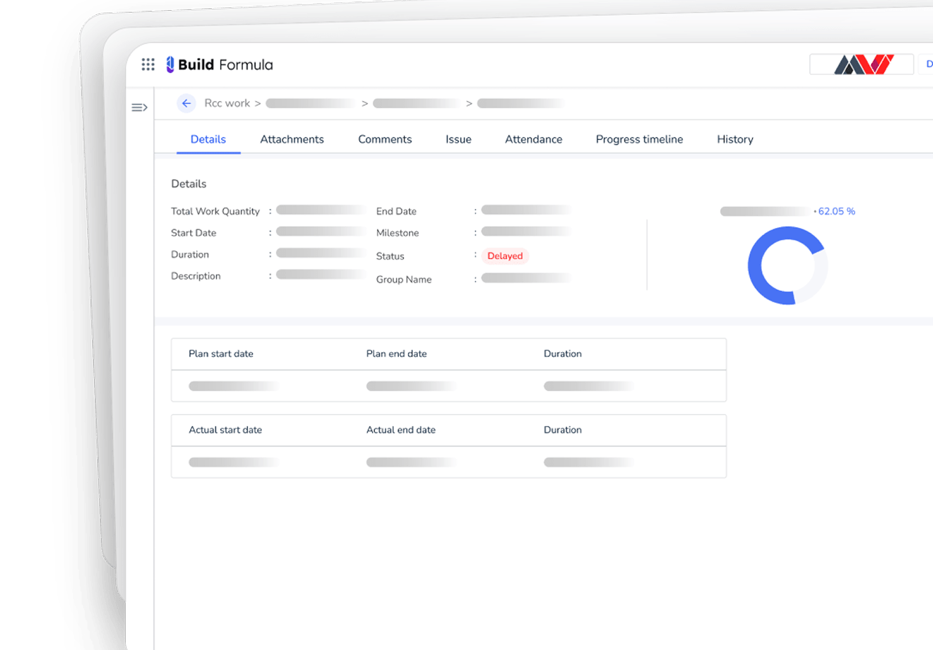Image resolution: width=933 pixels, height=650 pixels.
Task: Show the Progress timeline tab
Action: coord(639,139)
